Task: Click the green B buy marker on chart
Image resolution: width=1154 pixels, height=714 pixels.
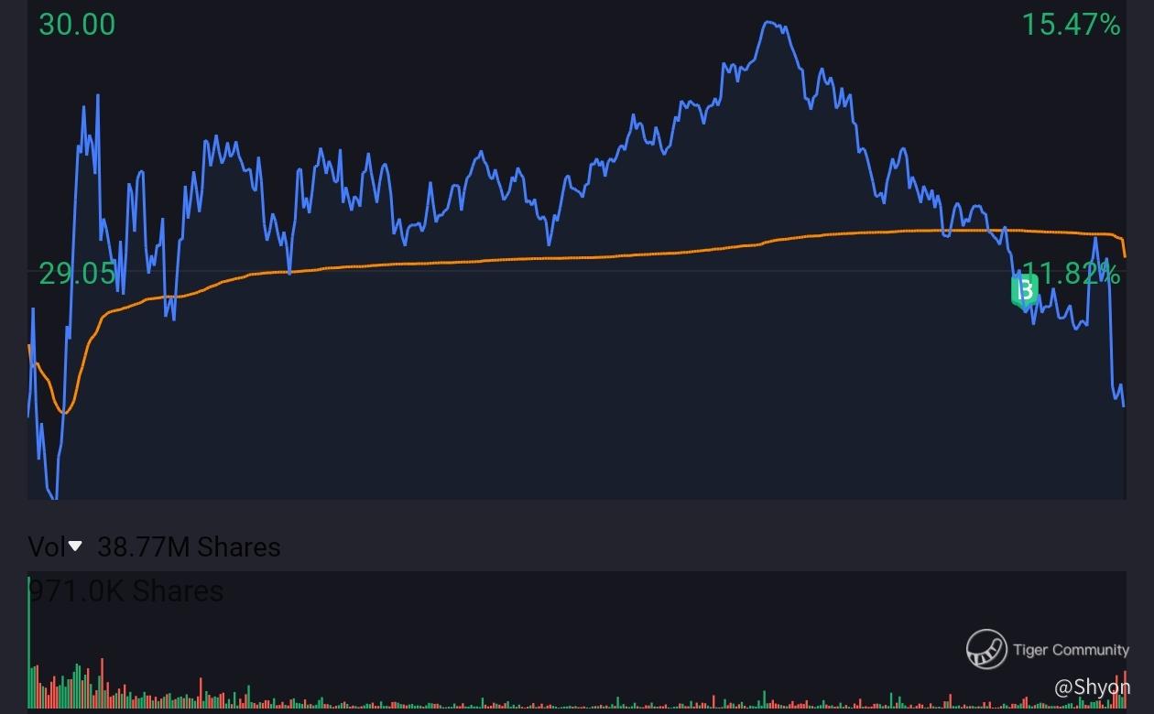Action: pyautogui.click(x=1025, y=290)
